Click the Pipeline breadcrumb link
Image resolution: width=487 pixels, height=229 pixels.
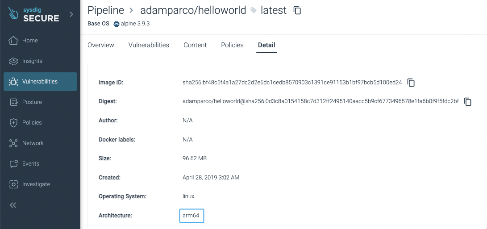[106, 10]
